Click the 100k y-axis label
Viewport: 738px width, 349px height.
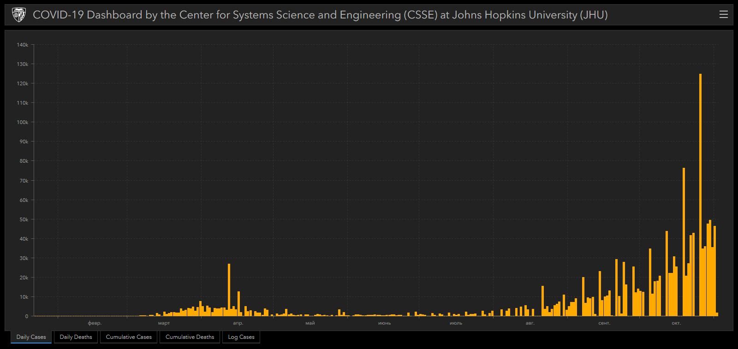pyautogui.click(x=23, y=122)
